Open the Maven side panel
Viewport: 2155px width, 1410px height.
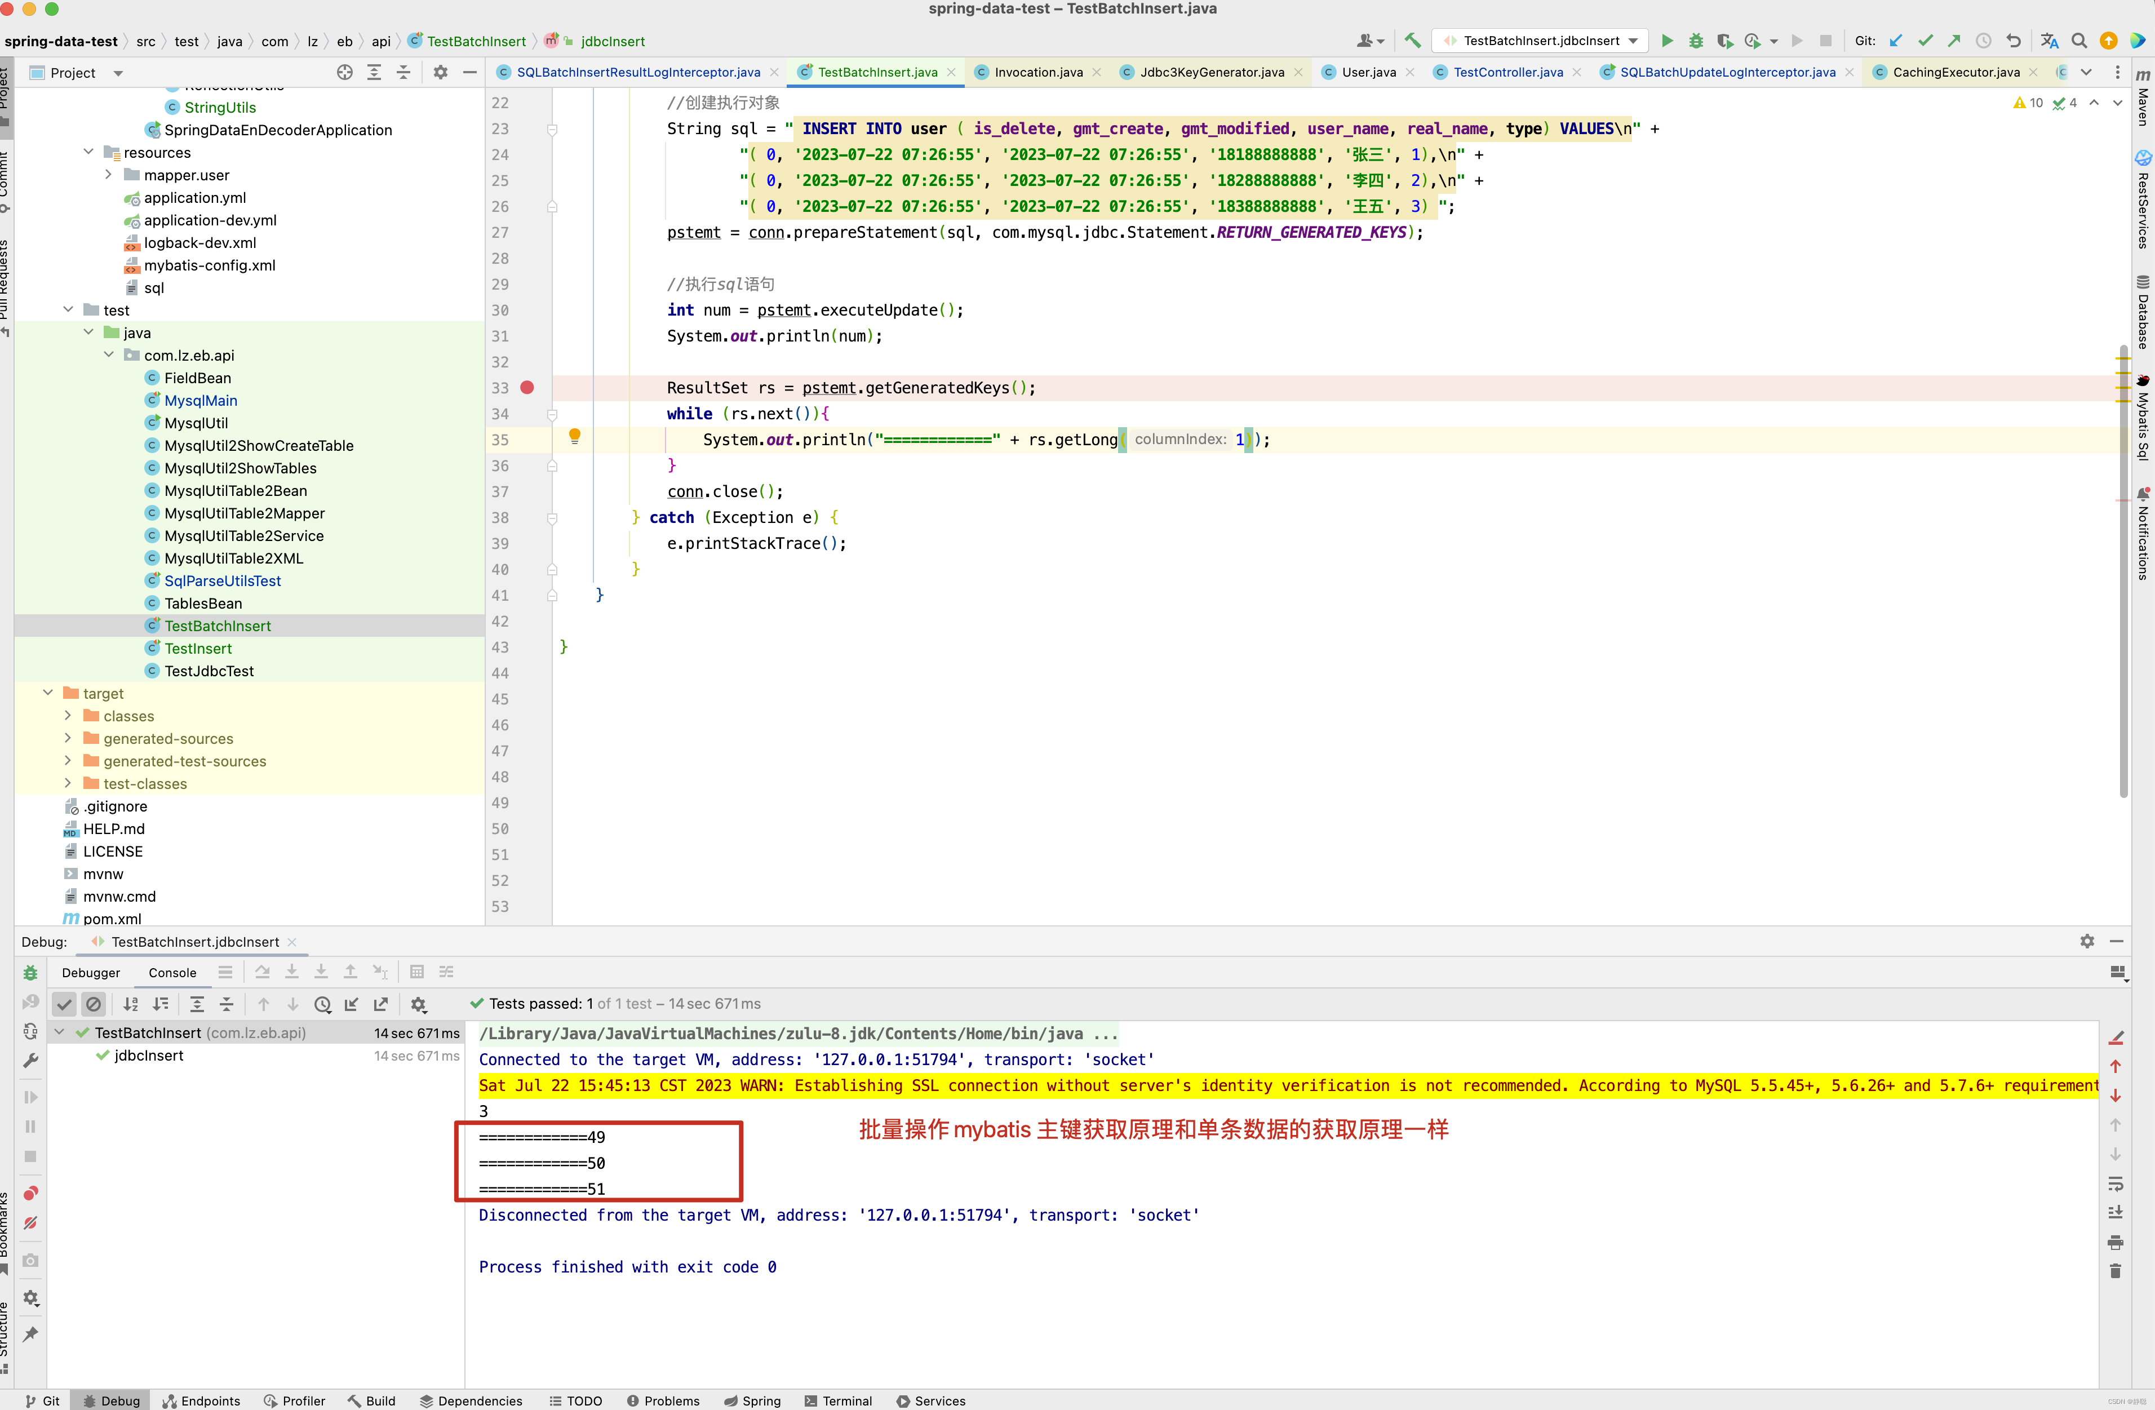click(x=2143, y=98)
